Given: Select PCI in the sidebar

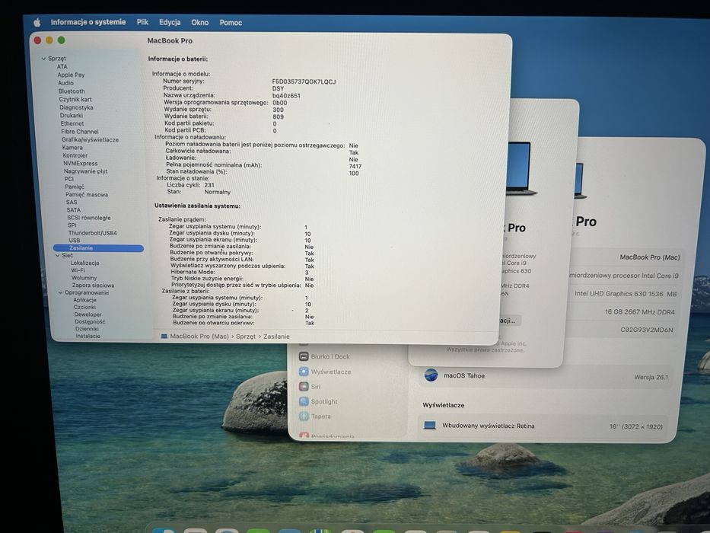Looking at the screenshot, I should point(68,179).
